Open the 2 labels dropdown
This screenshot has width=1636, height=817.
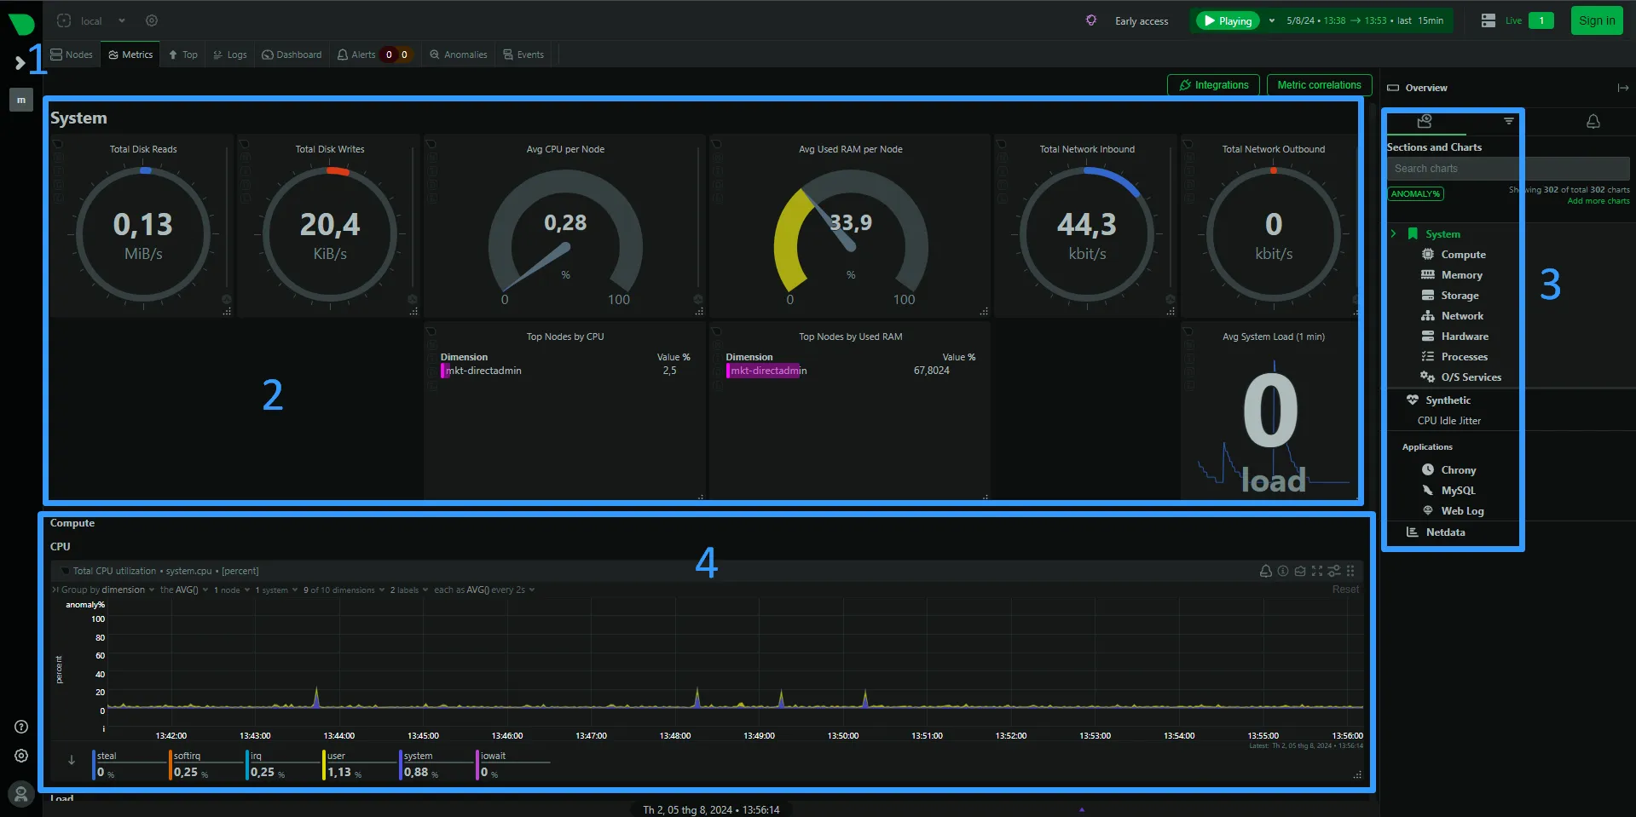(409, 590)
